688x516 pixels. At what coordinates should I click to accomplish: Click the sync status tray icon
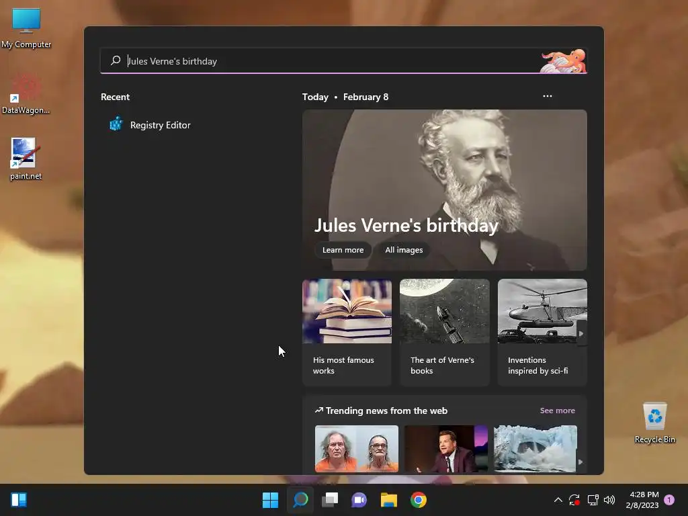coord(574,500)
